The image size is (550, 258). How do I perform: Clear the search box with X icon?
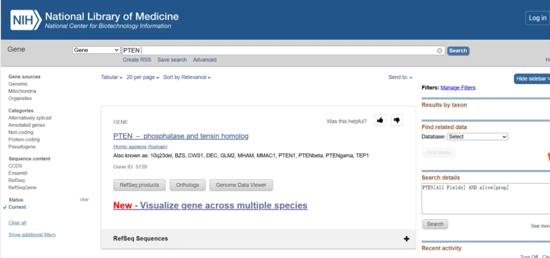click(x=439, y=50)
